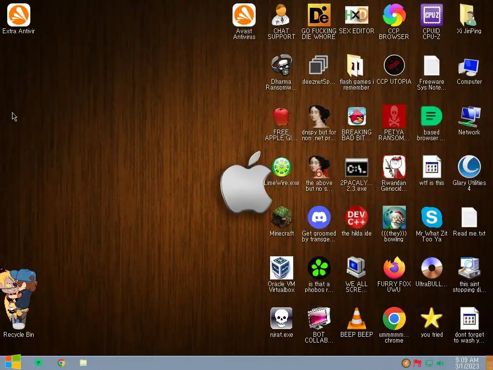
Task: Click the red flag tray icon
Action: coord(417,364)
